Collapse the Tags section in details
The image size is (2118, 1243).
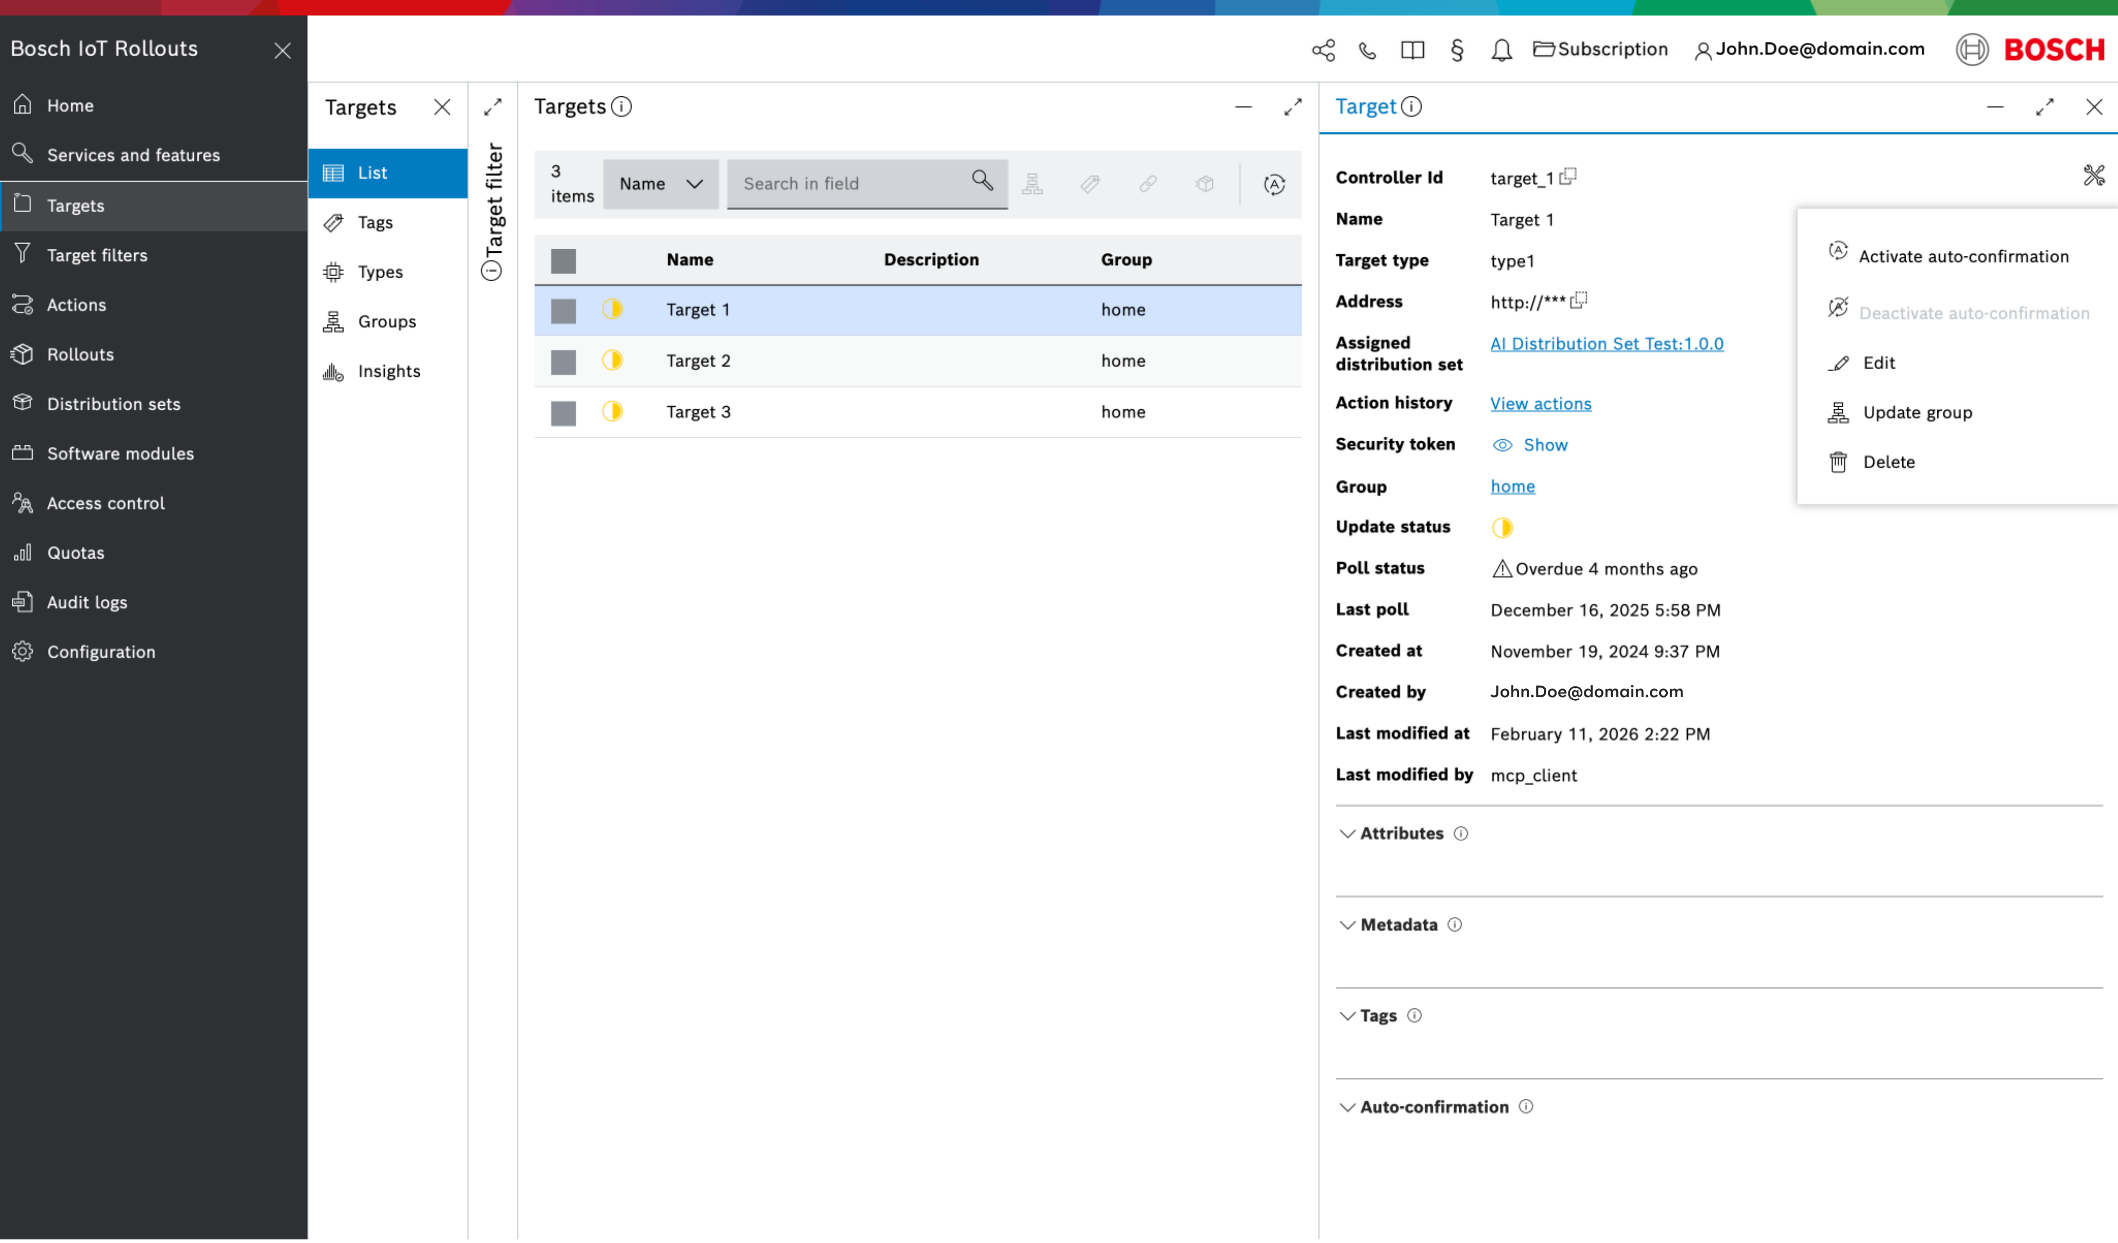[x=1347, y=1017]
